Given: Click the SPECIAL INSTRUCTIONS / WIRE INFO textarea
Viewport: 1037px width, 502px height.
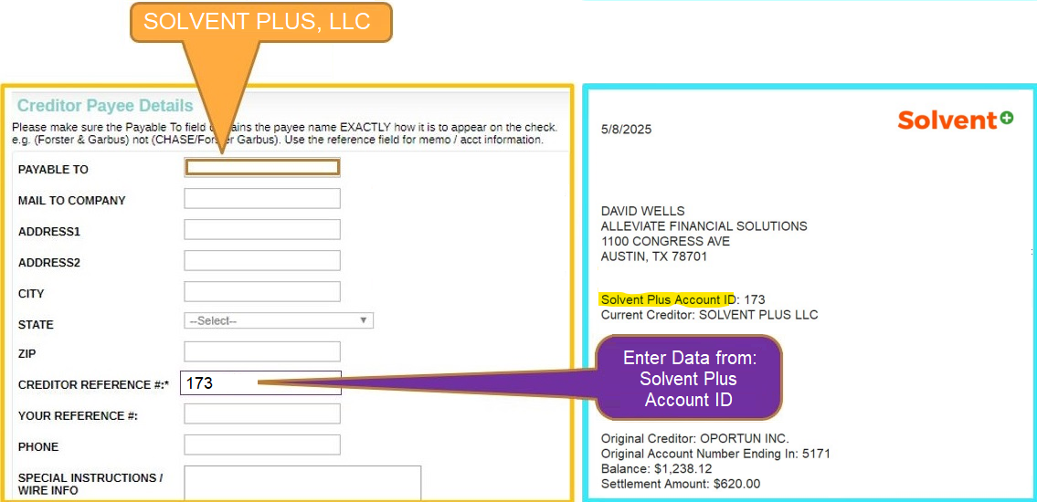Looking at the screenshot, I should (303, 483).
